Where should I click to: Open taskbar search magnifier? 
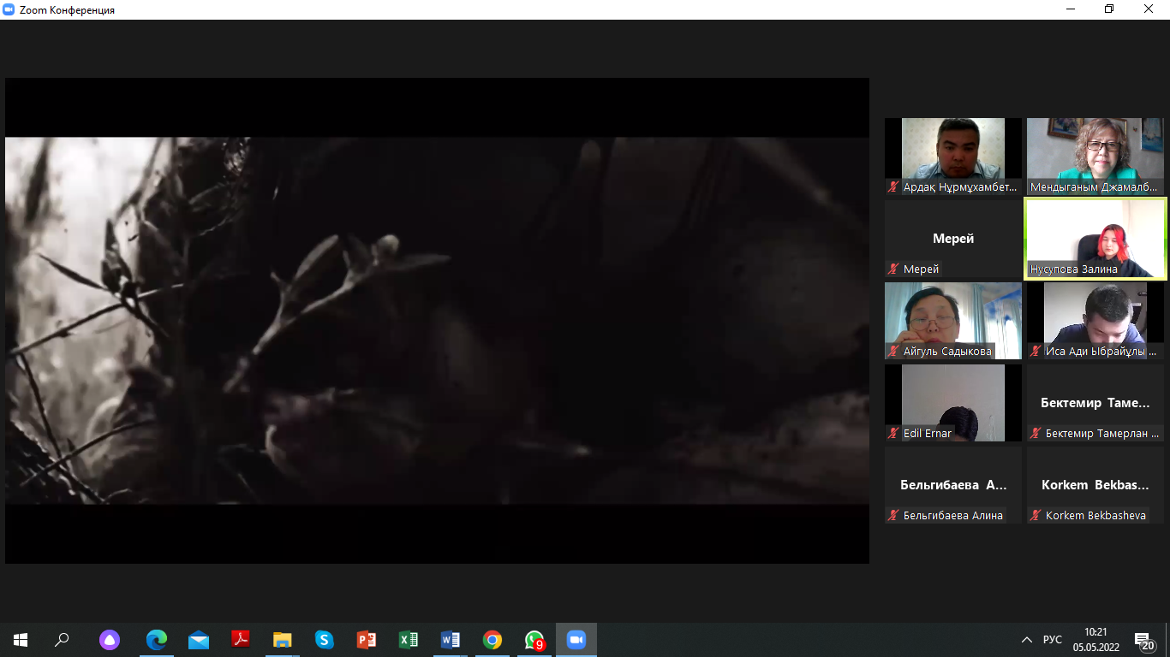(62, 640)
